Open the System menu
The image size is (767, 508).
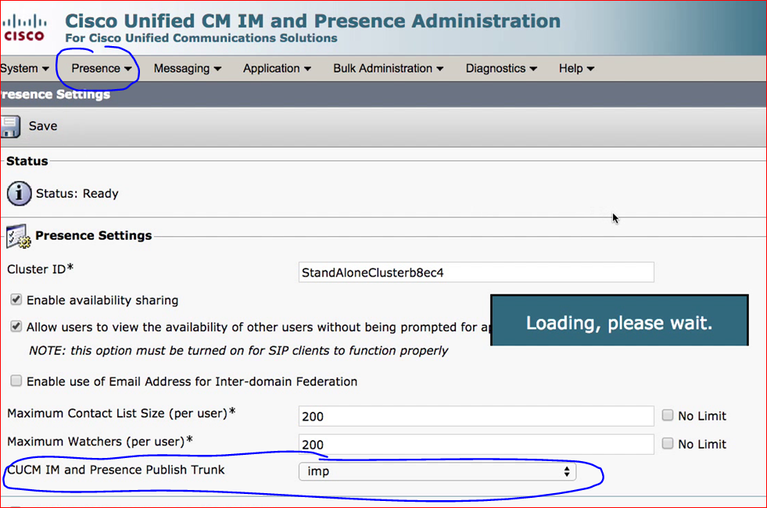24,69
